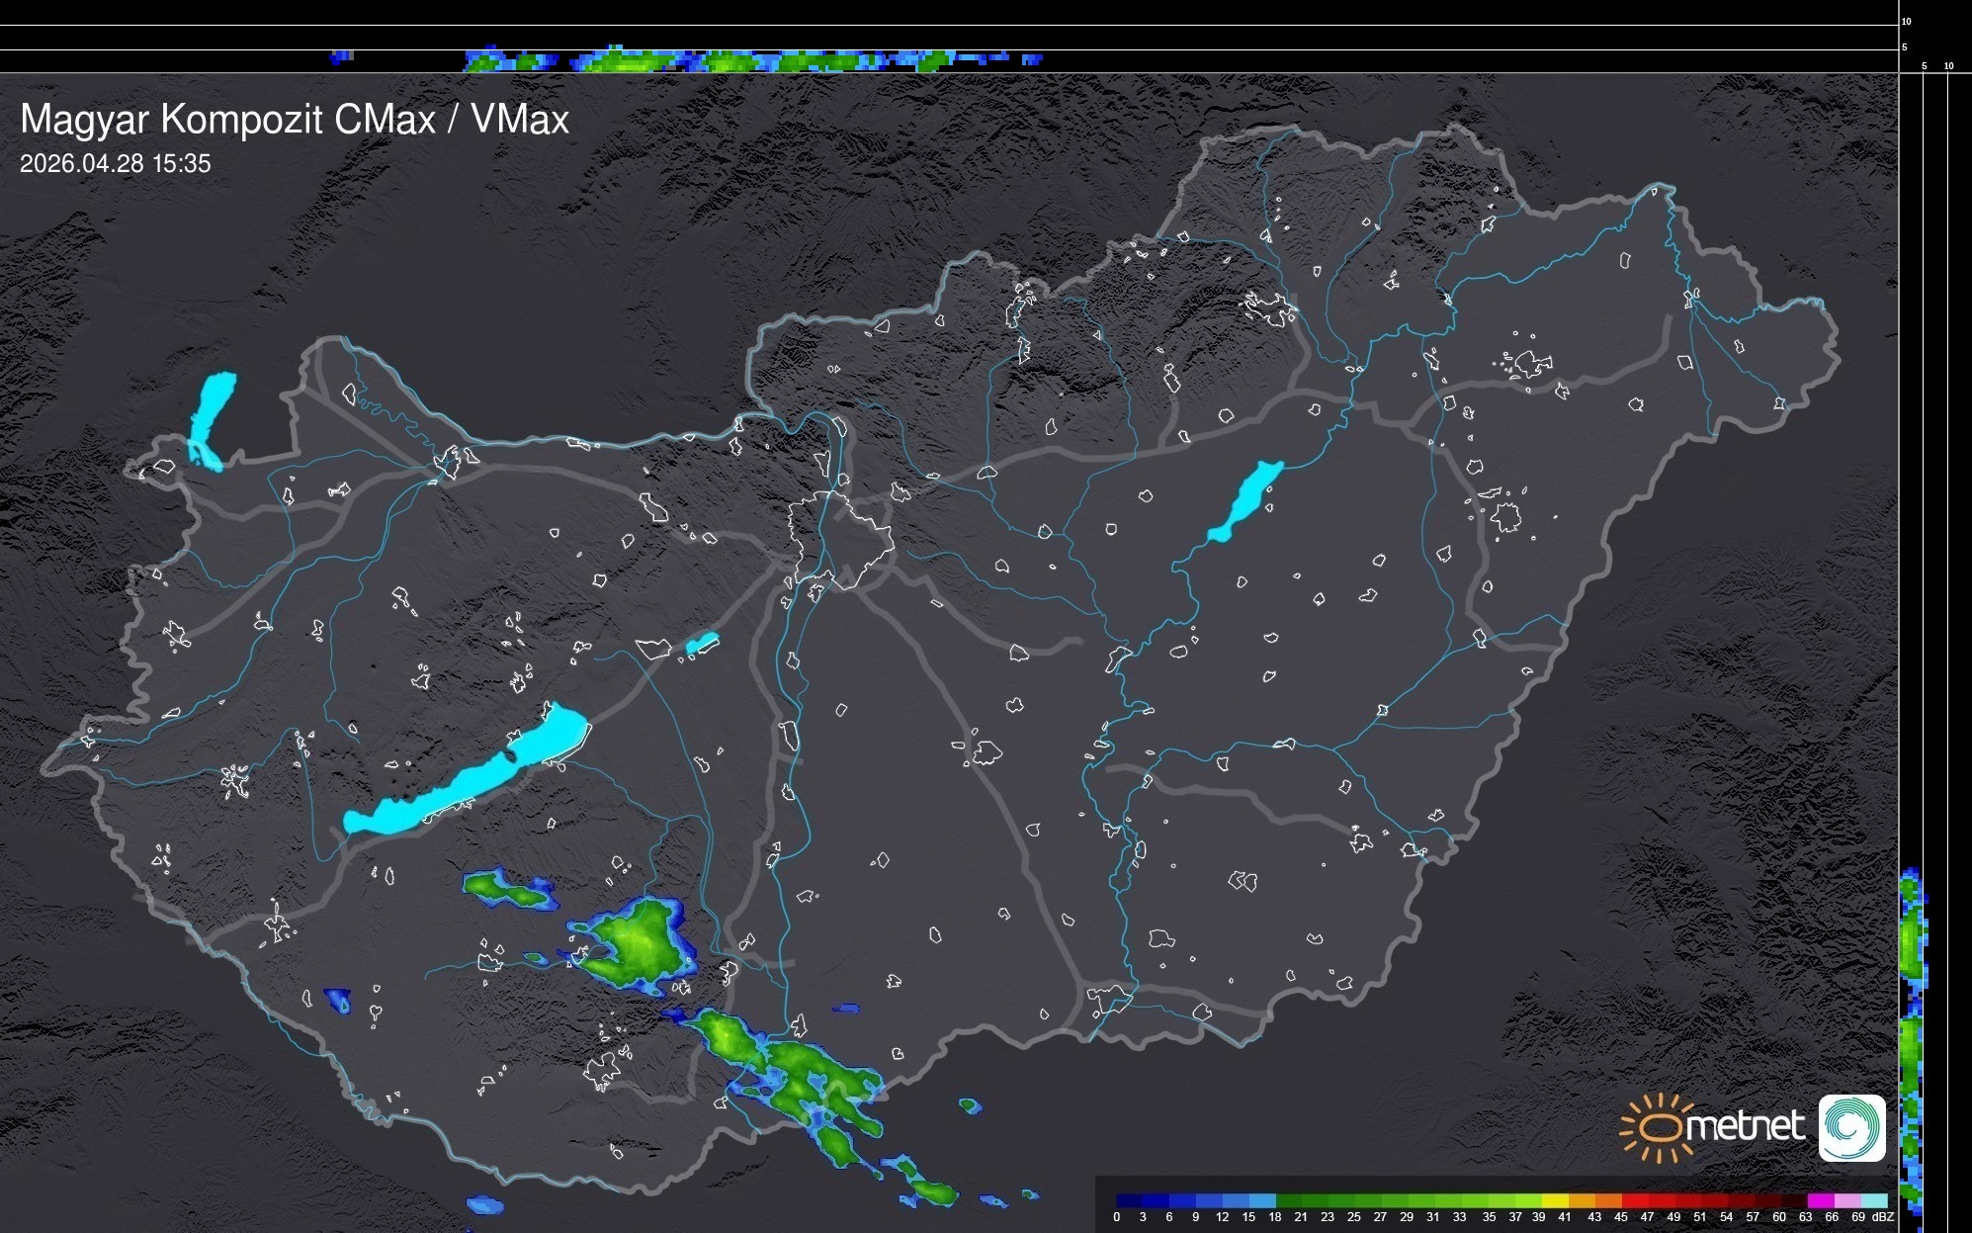This screenshot has height=1233, width=1972.
Task: Click the yellow 39 dBZ swatch
Action: click(x=1555, y=1200)
